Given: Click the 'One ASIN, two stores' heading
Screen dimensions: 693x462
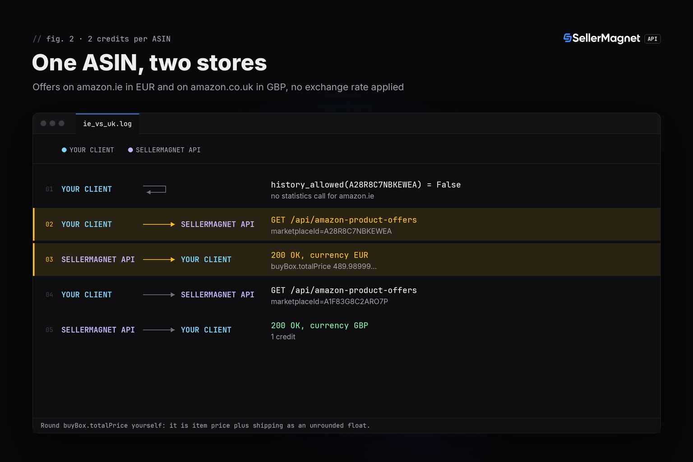Looking at the screenshot, I should point(149,62).
